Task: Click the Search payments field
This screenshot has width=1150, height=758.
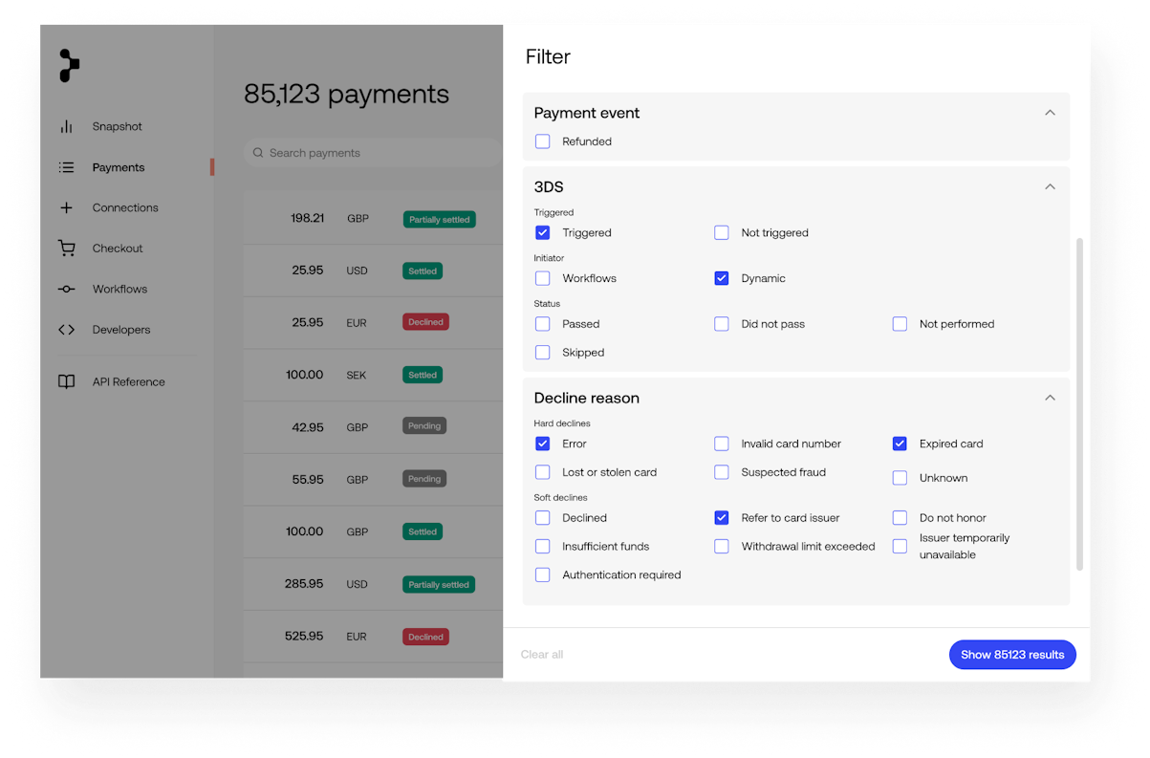Action: tap(373, 153)
